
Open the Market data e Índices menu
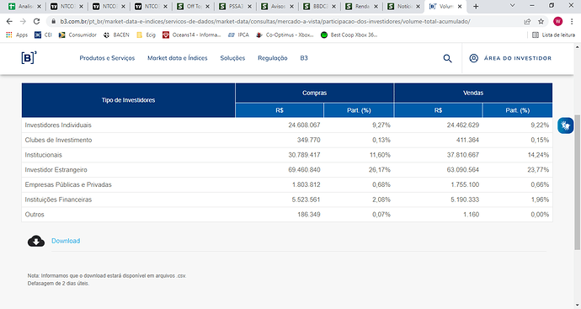pyautogui.click(x=178, y=58)
